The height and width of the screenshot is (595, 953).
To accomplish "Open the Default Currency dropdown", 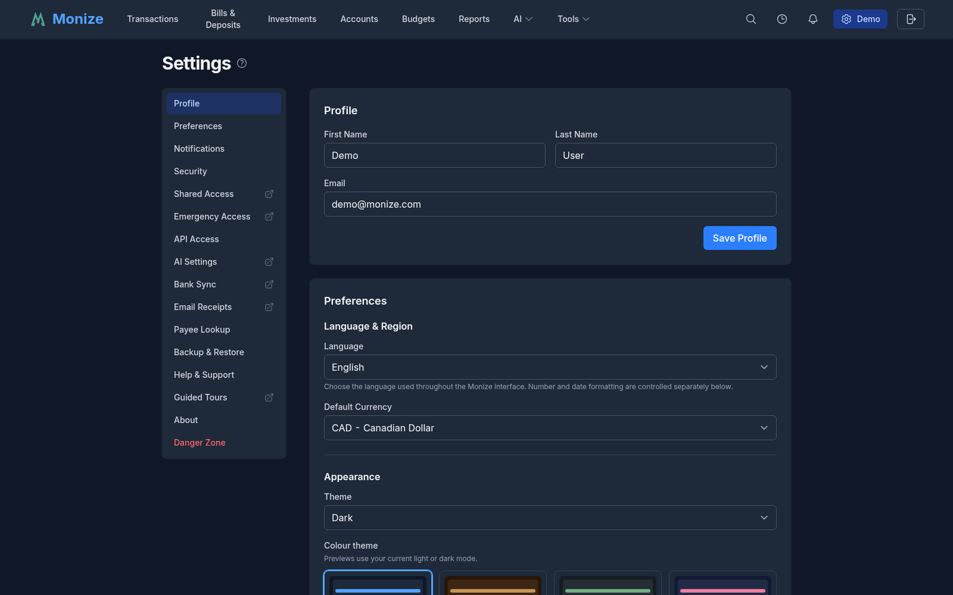I will (x=550, y=428).
